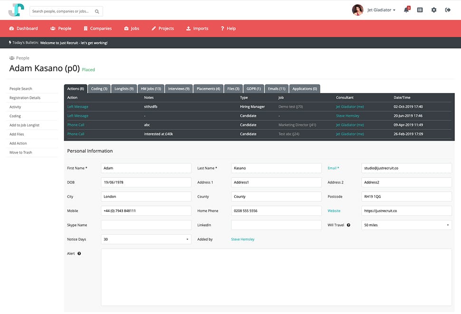Viewport: 461px width, 314px height.
Task: Select the Projects pencil icon
Action: (x=153, y=28)
